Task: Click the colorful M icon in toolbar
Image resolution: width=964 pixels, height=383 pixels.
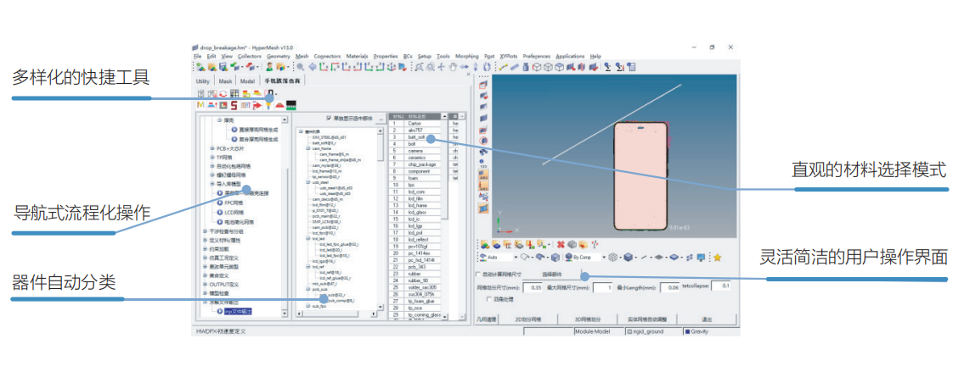Action: (200, 106)
